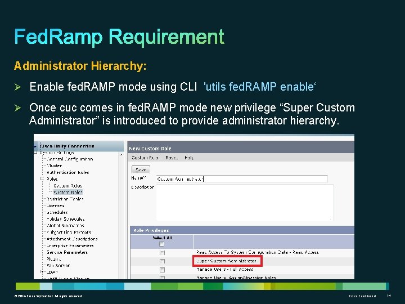Tick the Select All checkbox

161,244
